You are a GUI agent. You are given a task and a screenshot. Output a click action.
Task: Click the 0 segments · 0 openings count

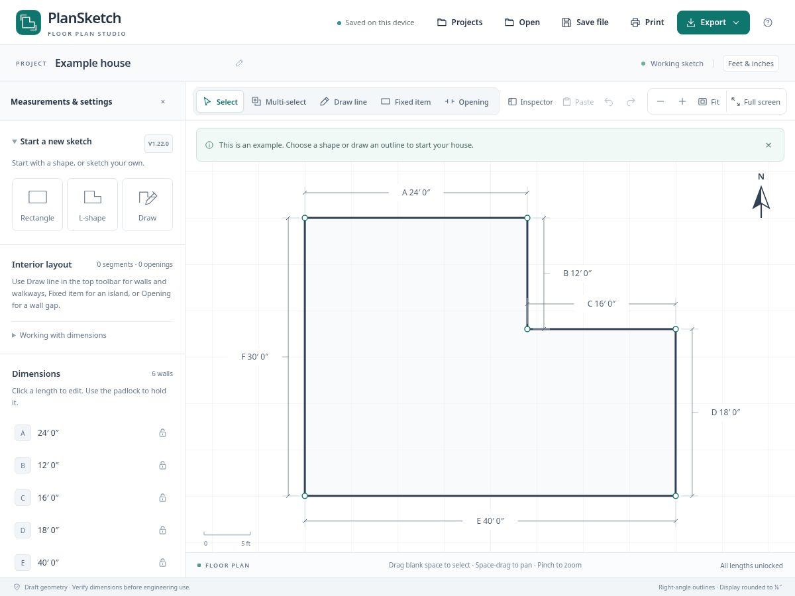134,264
